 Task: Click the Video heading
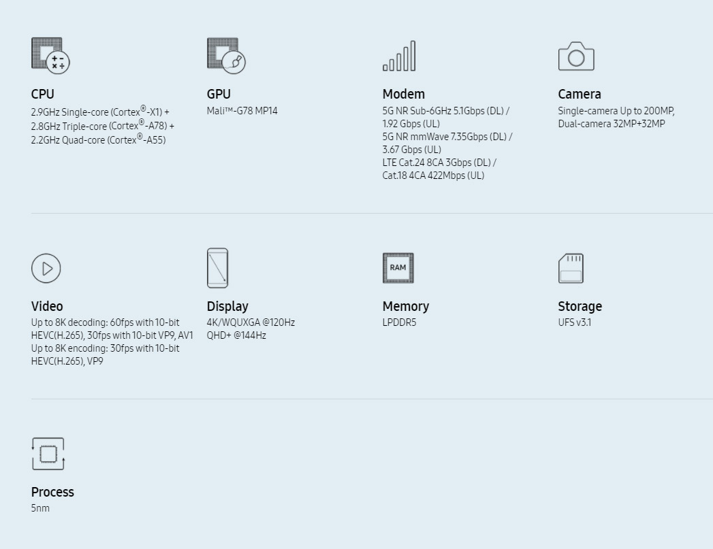point(47,306)
